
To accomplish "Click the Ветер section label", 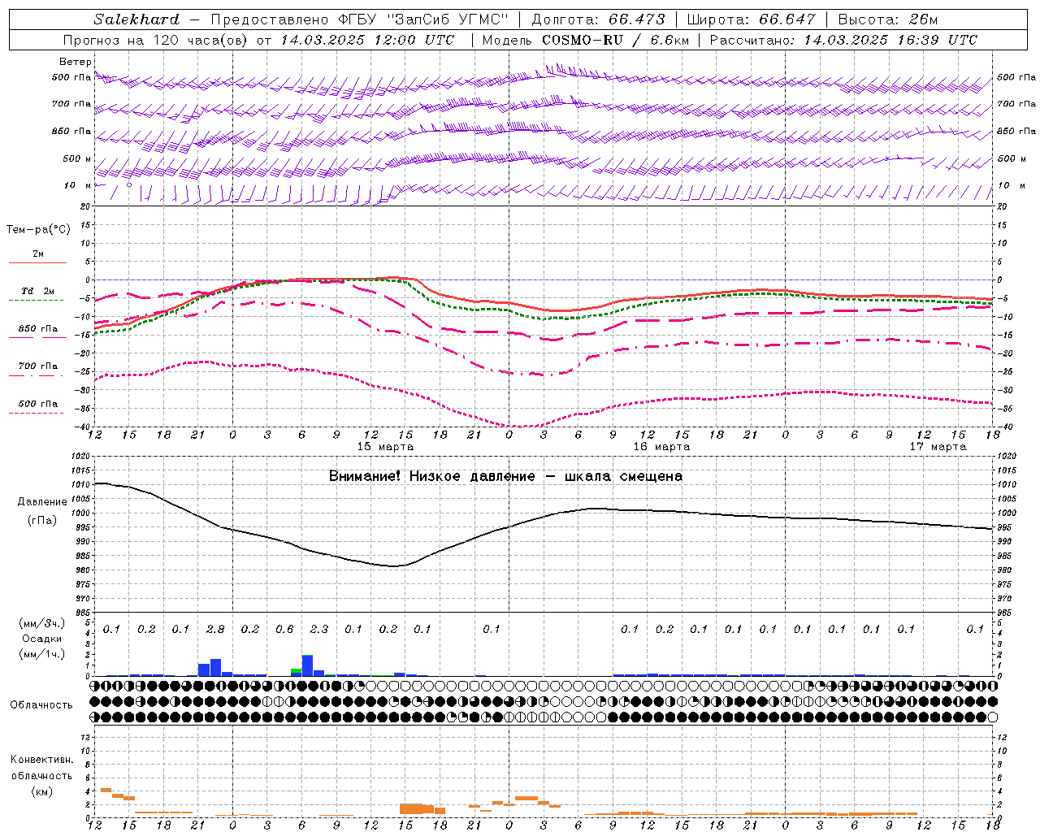I will [76, 62].
